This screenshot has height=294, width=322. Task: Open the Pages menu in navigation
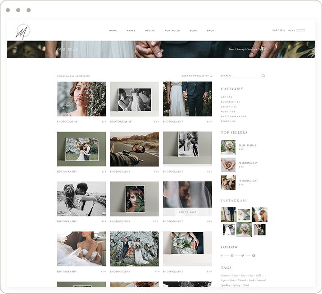coord(131,31)
